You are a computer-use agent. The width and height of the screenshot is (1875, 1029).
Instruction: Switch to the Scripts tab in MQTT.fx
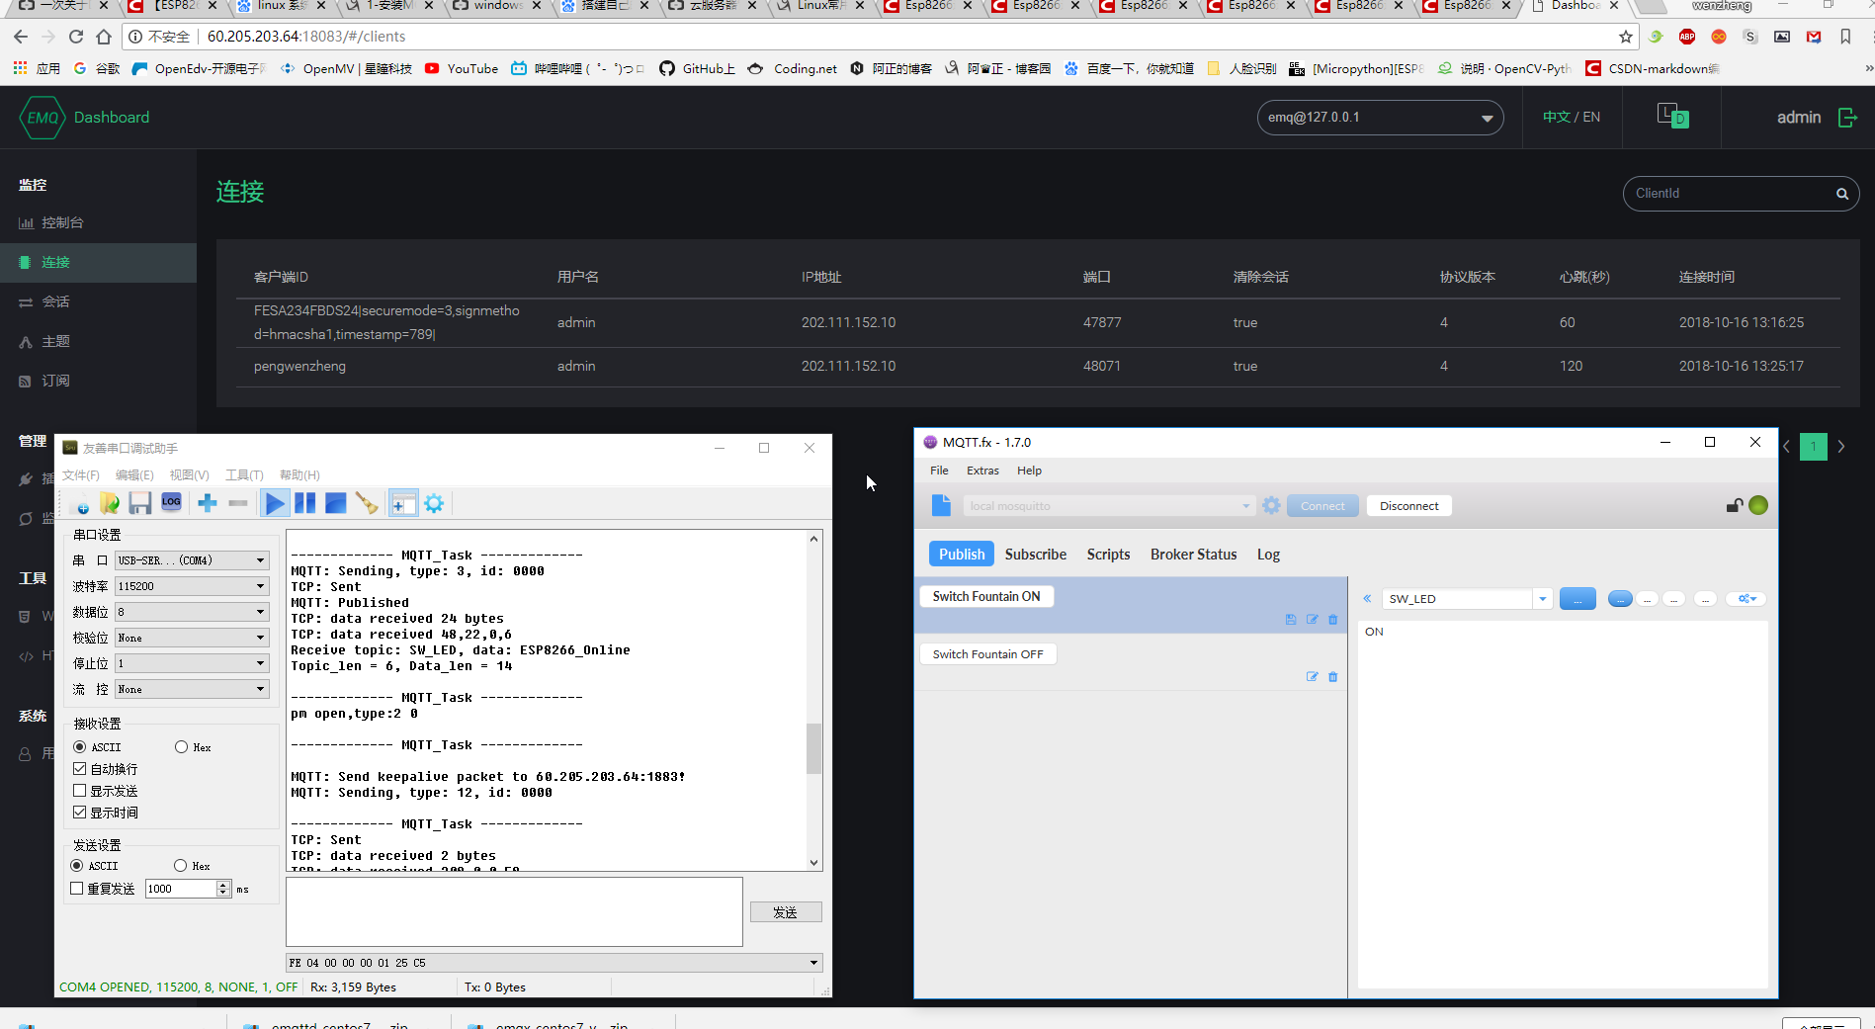[x=1108, y=555]
